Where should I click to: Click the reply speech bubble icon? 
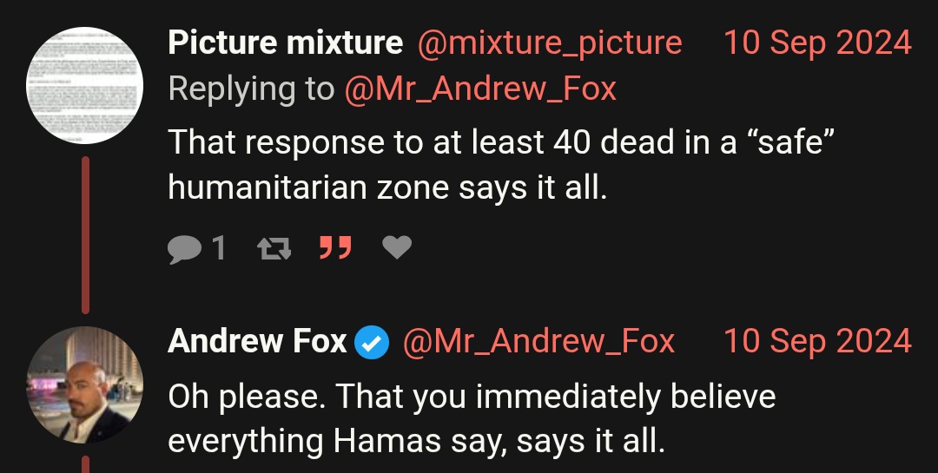point(185,248)
